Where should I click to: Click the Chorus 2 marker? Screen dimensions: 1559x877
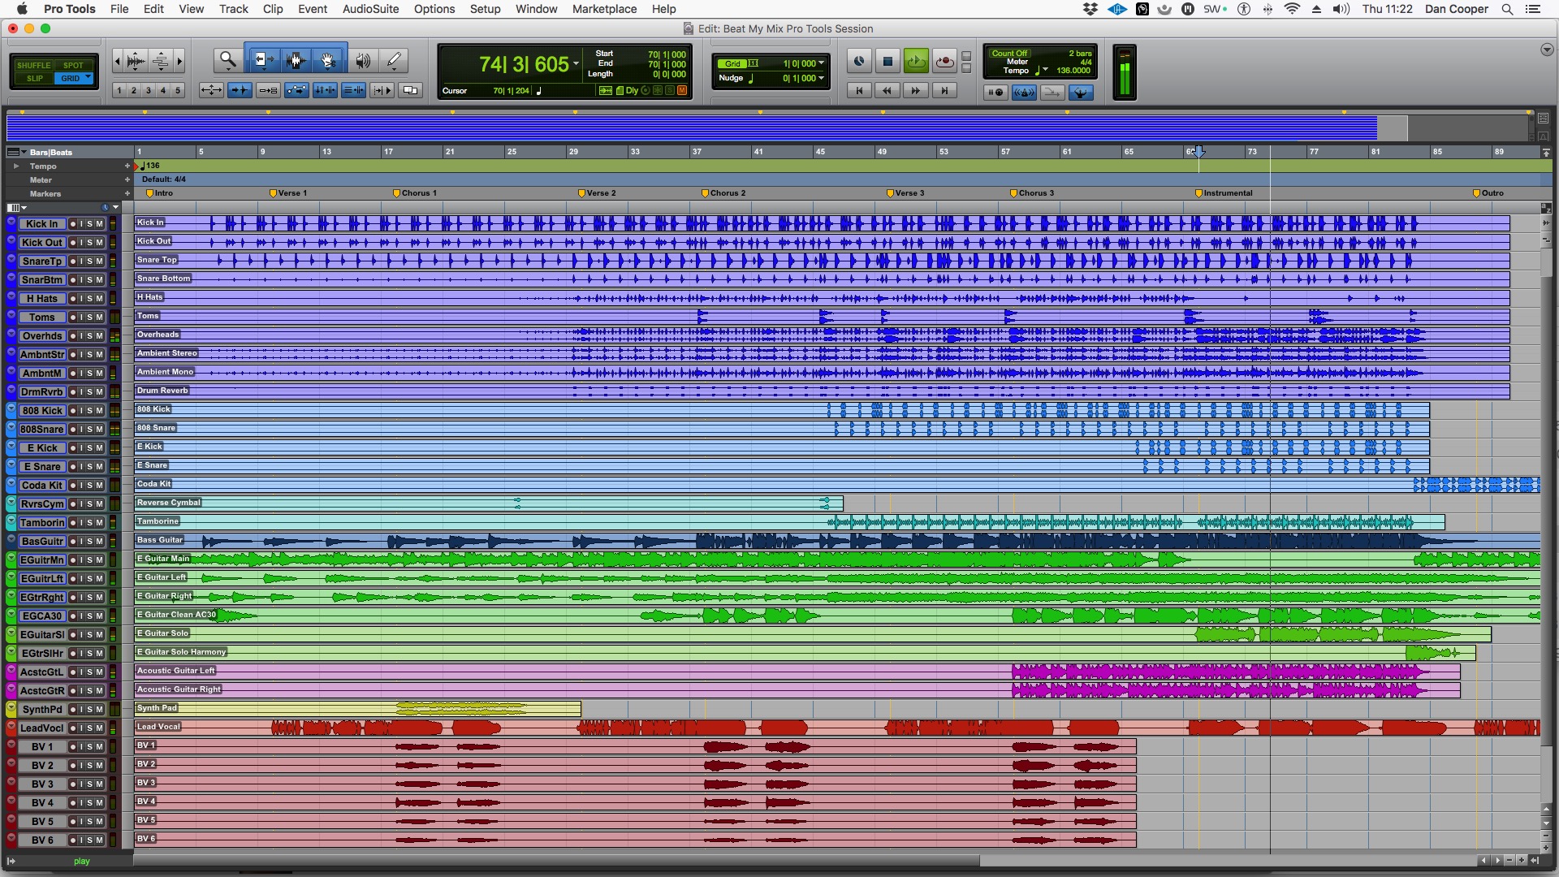click(x=723, y=193)
